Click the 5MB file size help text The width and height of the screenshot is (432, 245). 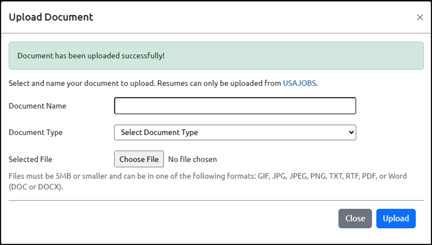coord(208,182)
